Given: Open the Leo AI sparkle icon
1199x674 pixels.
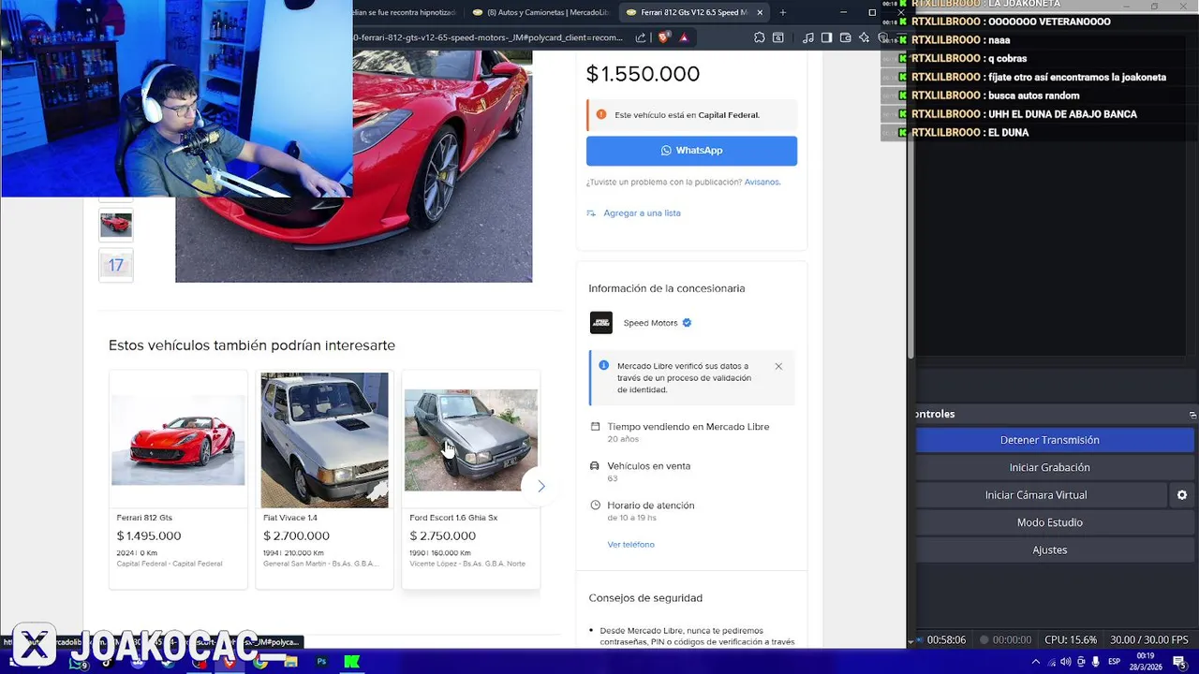Looking at the screenshot, I should point(864,37).
